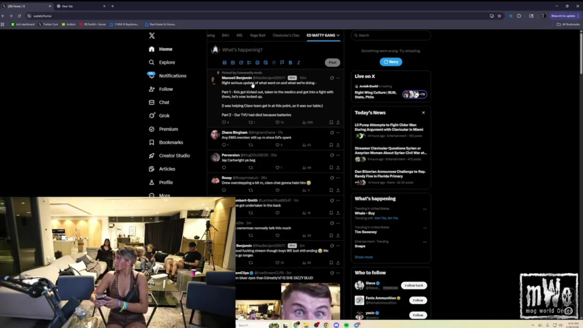Open Notifications in the sidebar
Image resolution: width=583 pixels, height=328 pixels.
tap(167, 76)
